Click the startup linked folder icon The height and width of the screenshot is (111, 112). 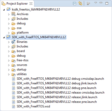click(x=13, y=70)
